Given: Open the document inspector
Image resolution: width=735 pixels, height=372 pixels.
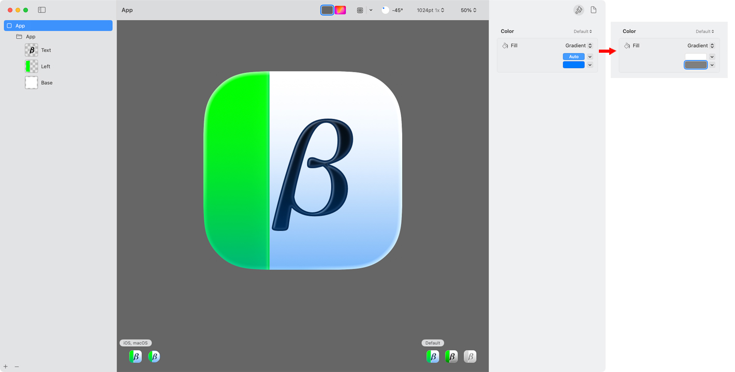Looking at the screenshot, I should tap(594, 10).
